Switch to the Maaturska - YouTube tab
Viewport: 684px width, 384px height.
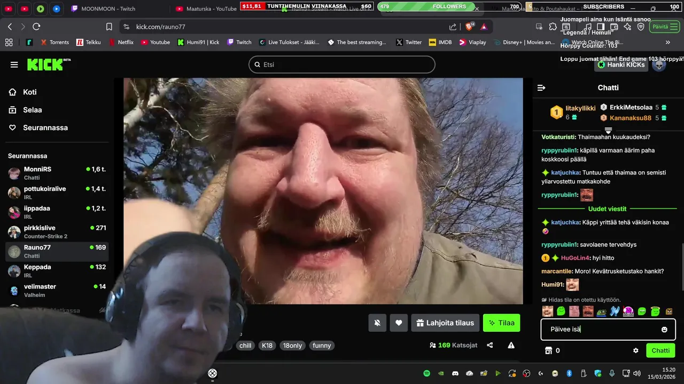point(206,9)
